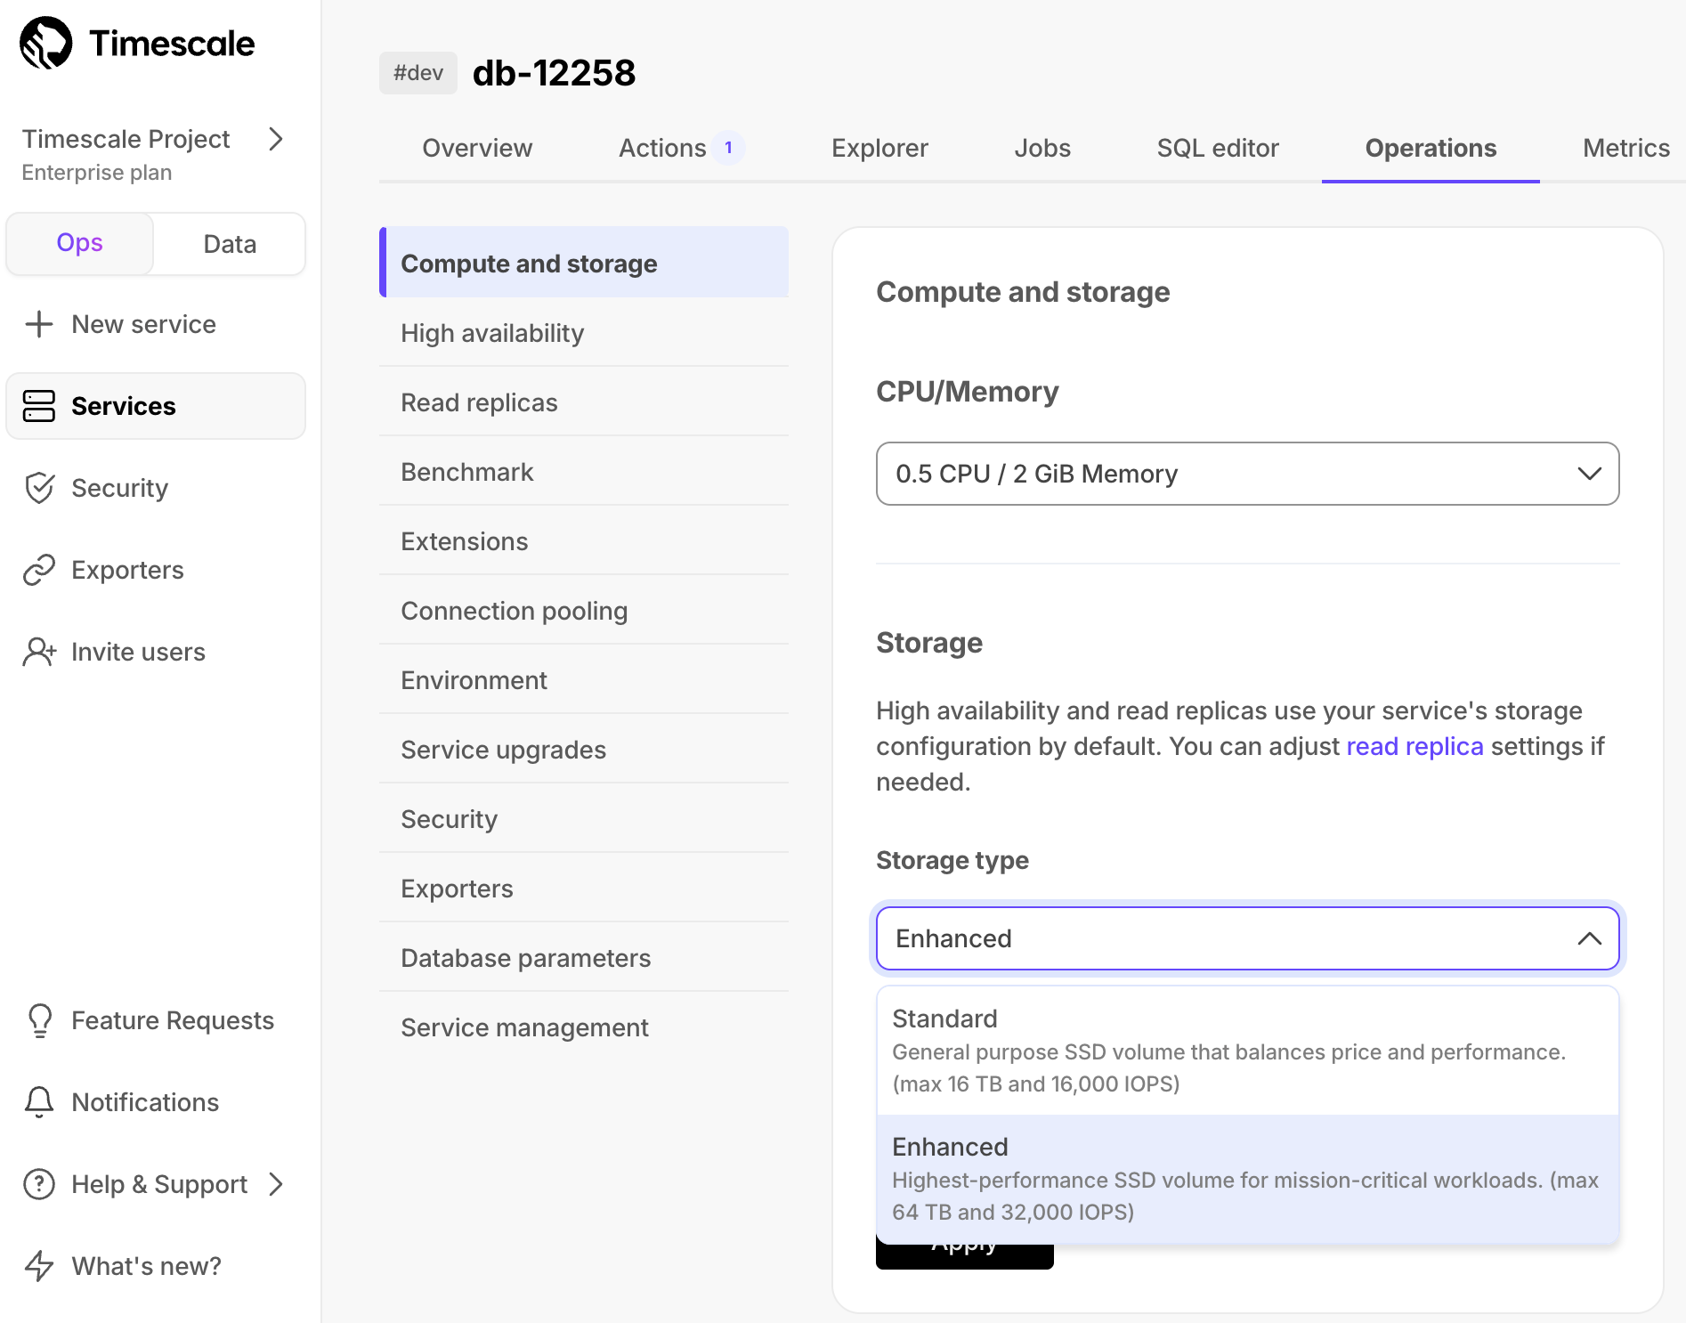Viewport: 1686px width, 1323px height.
Task: Open the CPU/Memory dropdown
Action: click(1247, 474)
